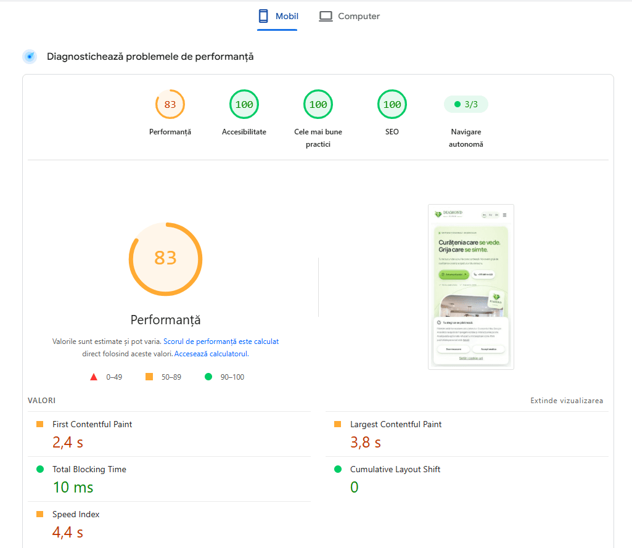This screenshot has height=548, width=632.
Task: Click the 'VALORI' section heading
Action: 41,401
